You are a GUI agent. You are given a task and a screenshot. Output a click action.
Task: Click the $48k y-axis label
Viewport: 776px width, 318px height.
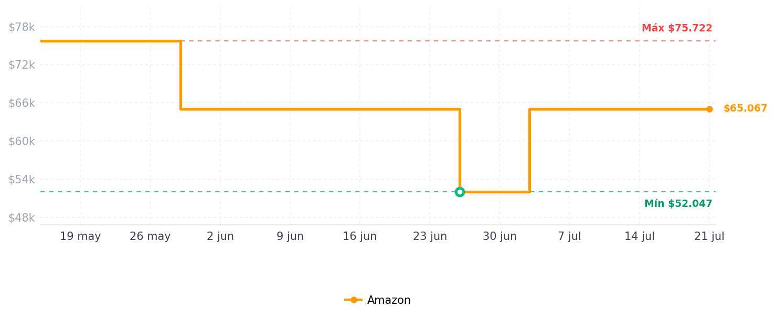22,218
